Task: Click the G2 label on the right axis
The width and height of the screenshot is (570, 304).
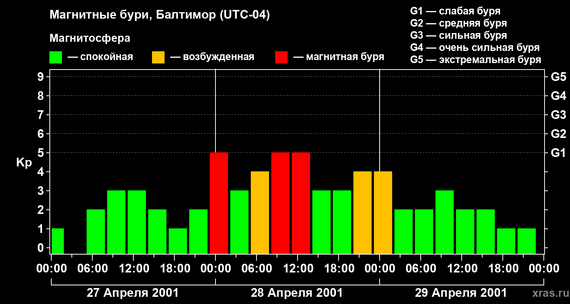Action: 558,134
